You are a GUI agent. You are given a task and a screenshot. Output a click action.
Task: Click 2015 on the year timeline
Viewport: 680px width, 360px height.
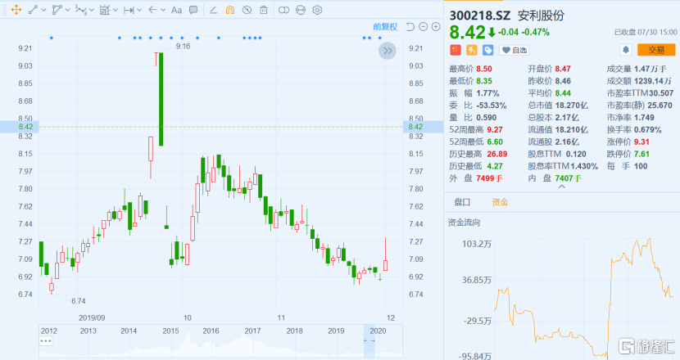point(170,331)
